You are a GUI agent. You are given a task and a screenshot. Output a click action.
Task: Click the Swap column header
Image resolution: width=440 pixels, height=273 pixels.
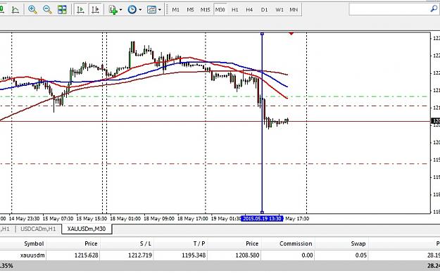click(x=358, y=243)
